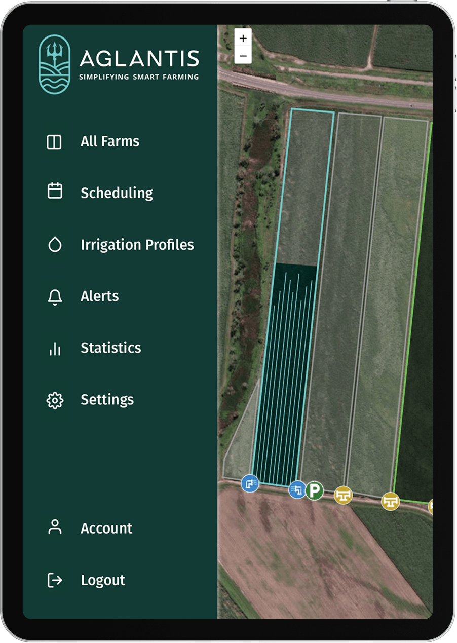The image size is (457, 643).
Task: Click the yellow valve marker nearest the P
Action: [343, 495]
